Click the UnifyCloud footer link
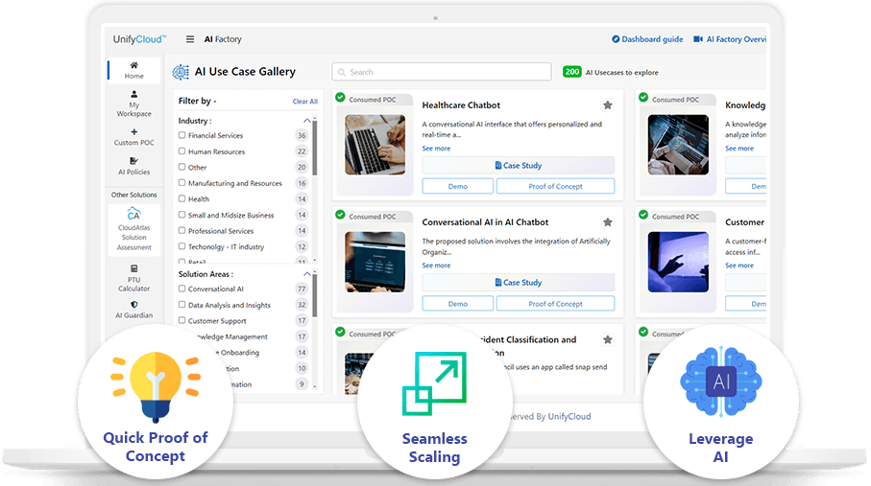 pos(569,417)
